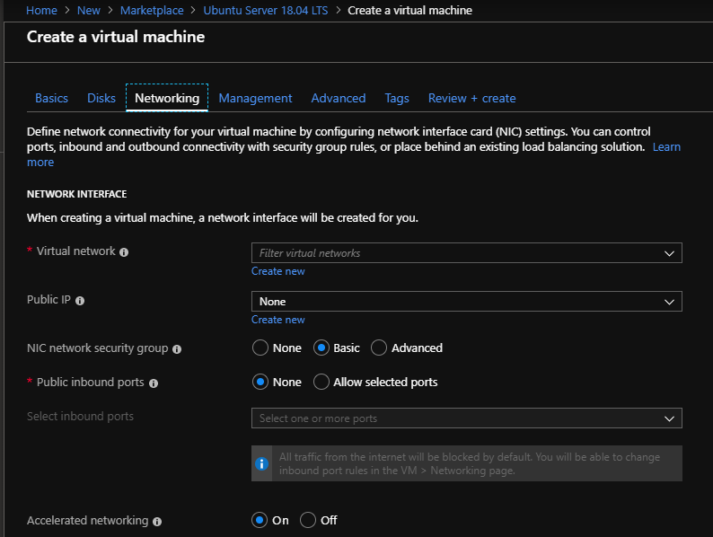Viewport: 713px width, 537px height.
Task: Click NIC network security group info icon
Action: tap(177, 348)
